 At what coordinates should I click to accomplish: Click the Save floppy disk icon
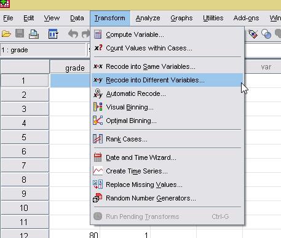click(x=20, y=33)
